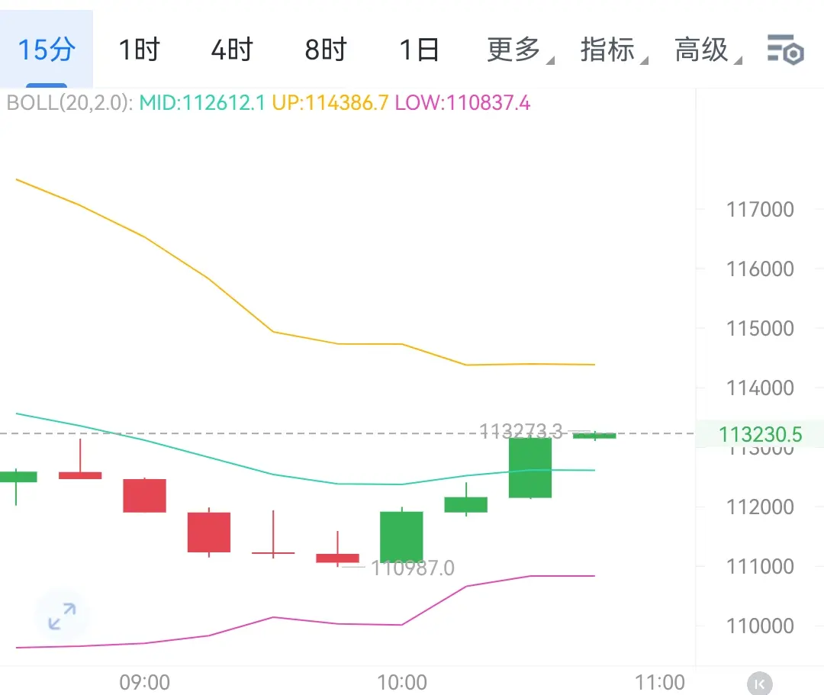Select the 15分 timeframe tab

pos(47,50)
